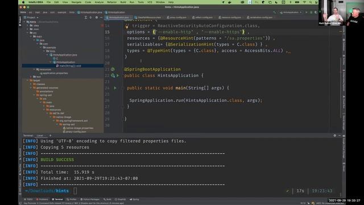Collapse the hints root project node
The width and height of the screenshot is (364, 205).
(24, 22)
